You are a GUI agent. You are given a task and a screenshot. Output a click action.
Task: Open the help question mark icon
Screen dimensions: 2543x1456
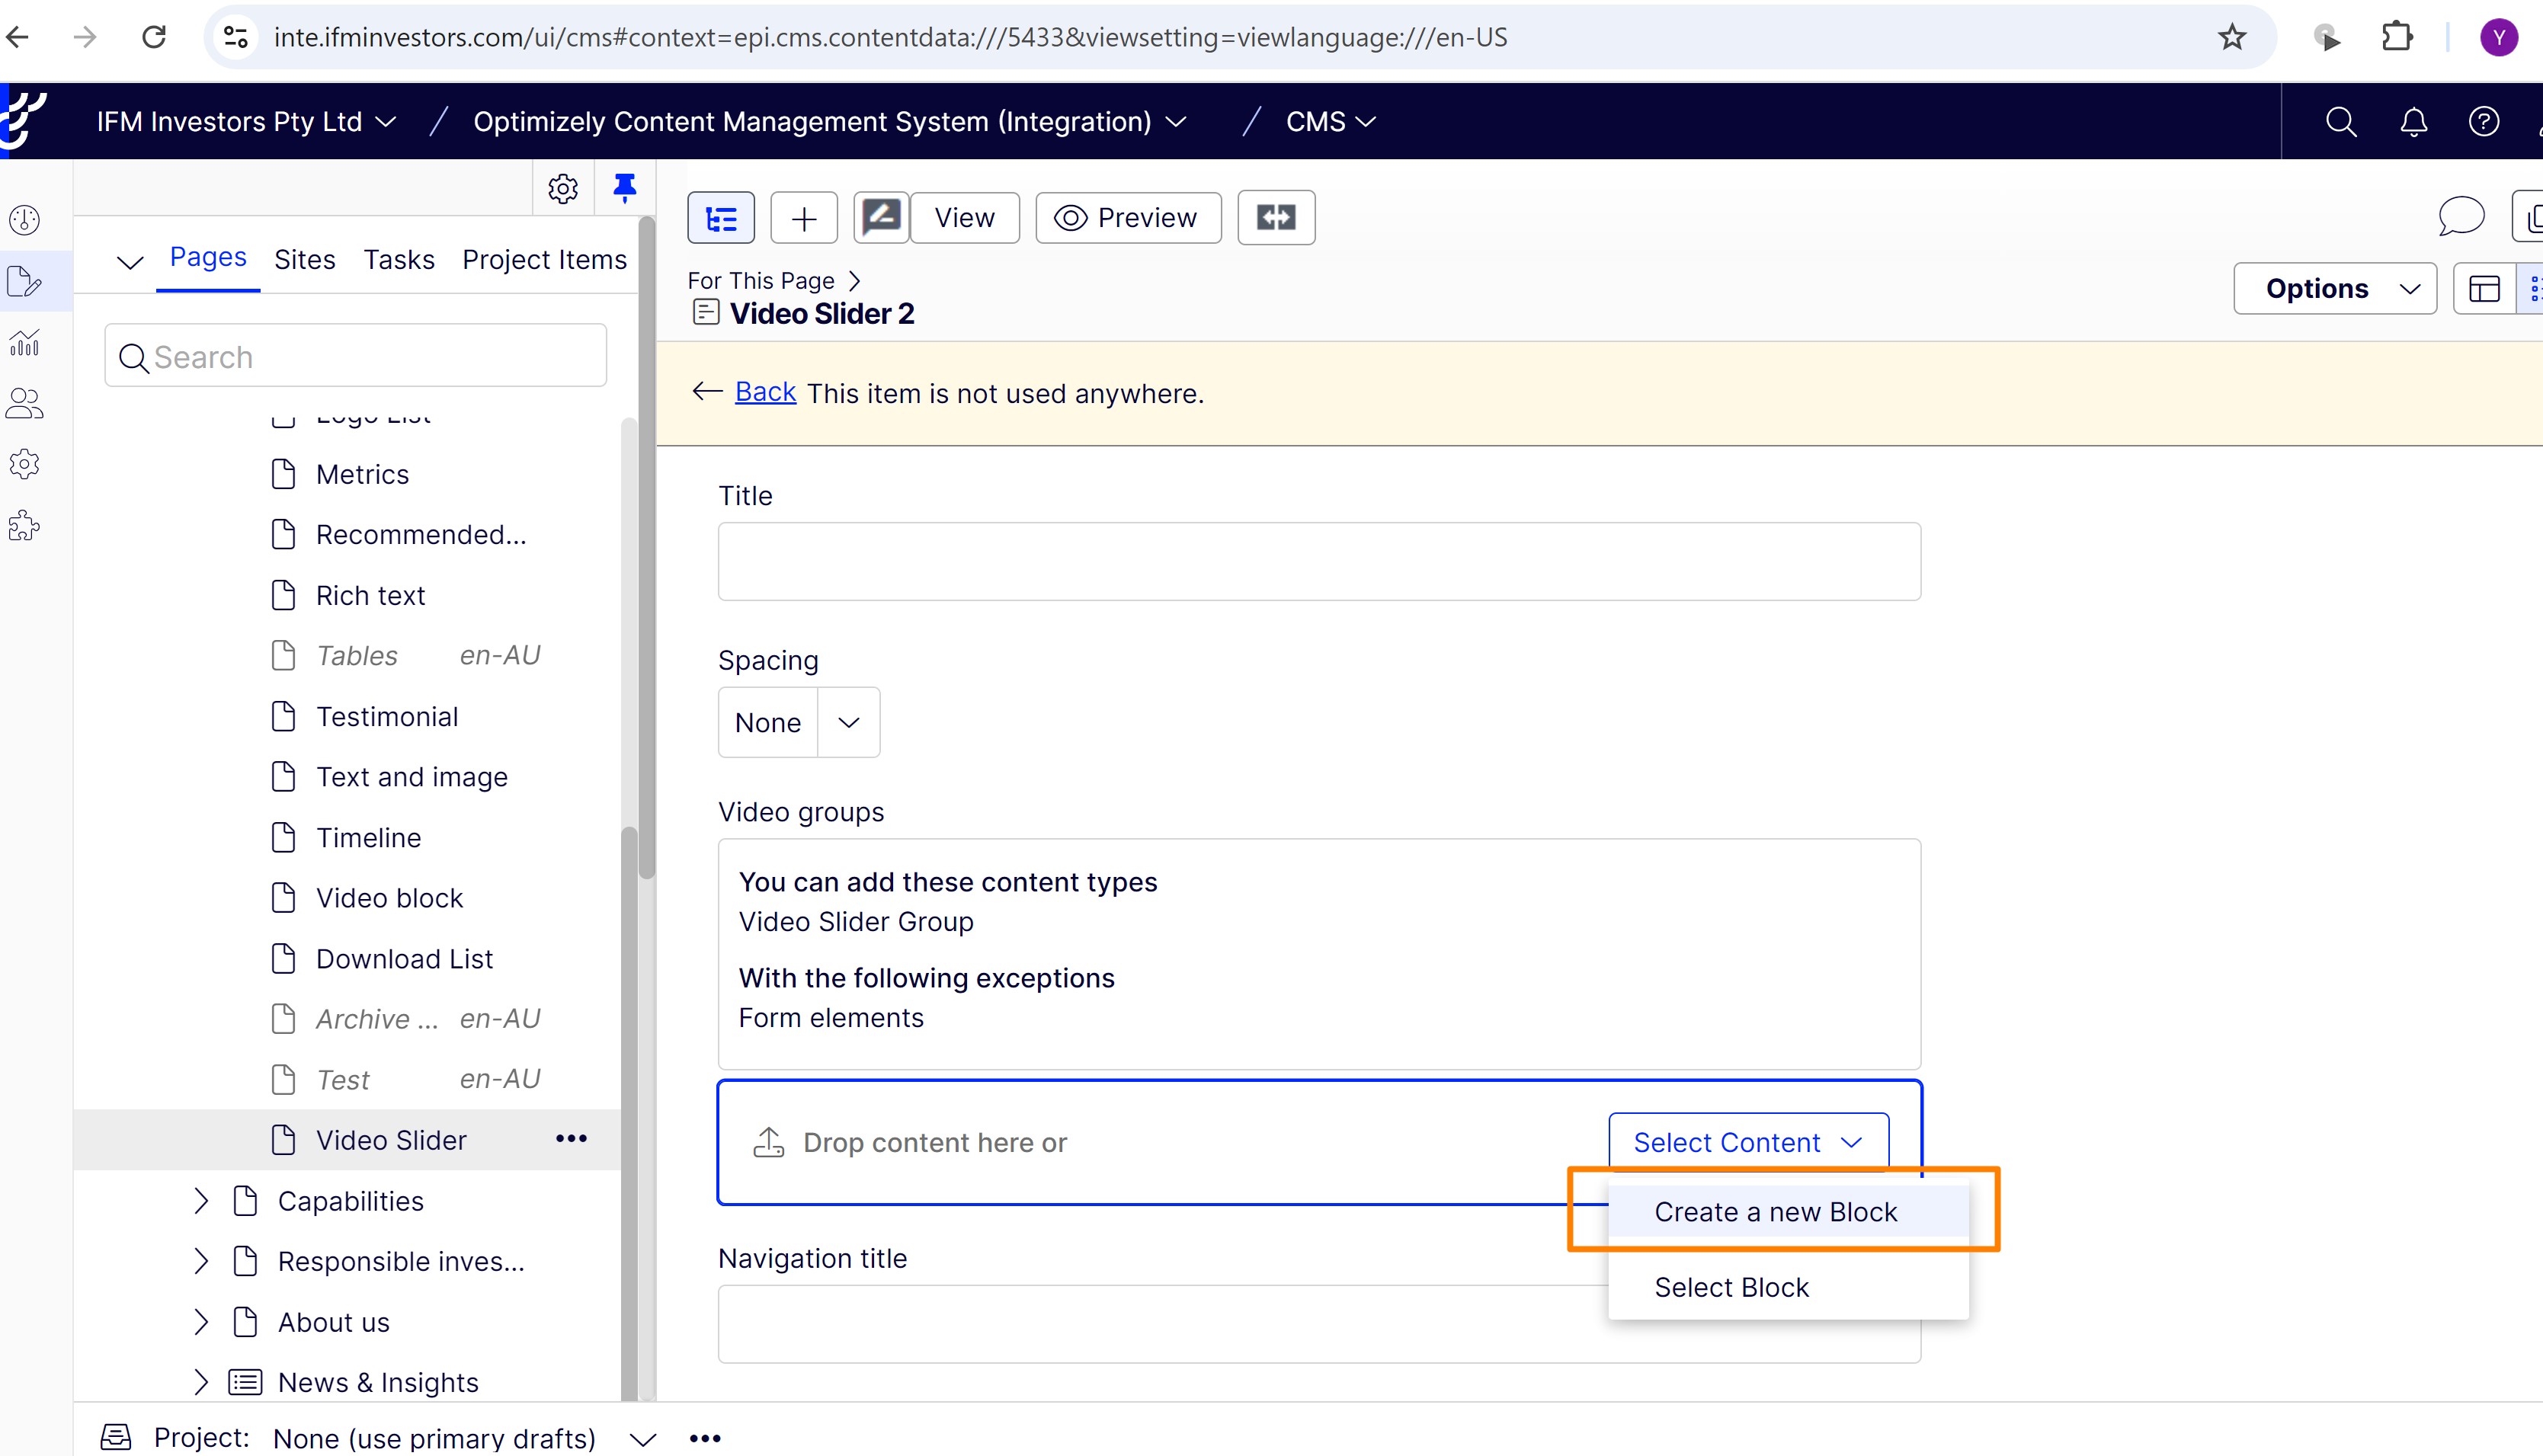coord(2483,122)
